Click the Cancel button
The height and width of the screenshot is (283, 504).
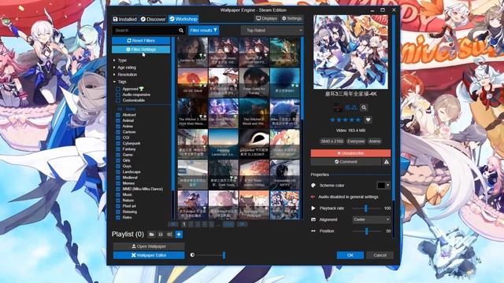(x=380, y=255)
